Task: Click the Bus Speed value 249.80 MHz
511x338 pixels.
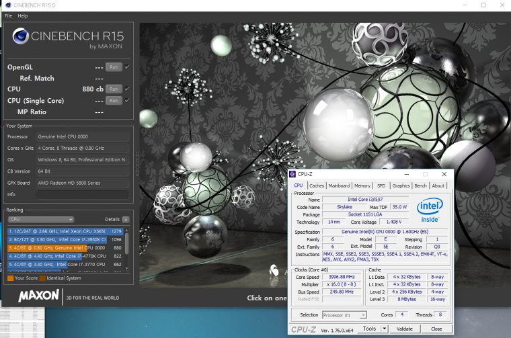Action: (342, 292)
